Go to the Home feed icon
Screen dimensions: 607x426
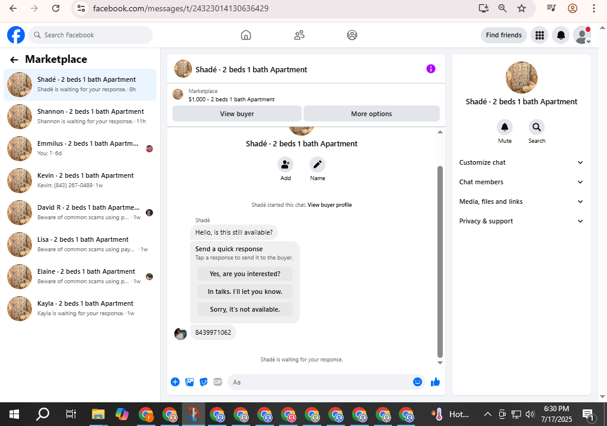pyautogui.click(x=246, y=35)
